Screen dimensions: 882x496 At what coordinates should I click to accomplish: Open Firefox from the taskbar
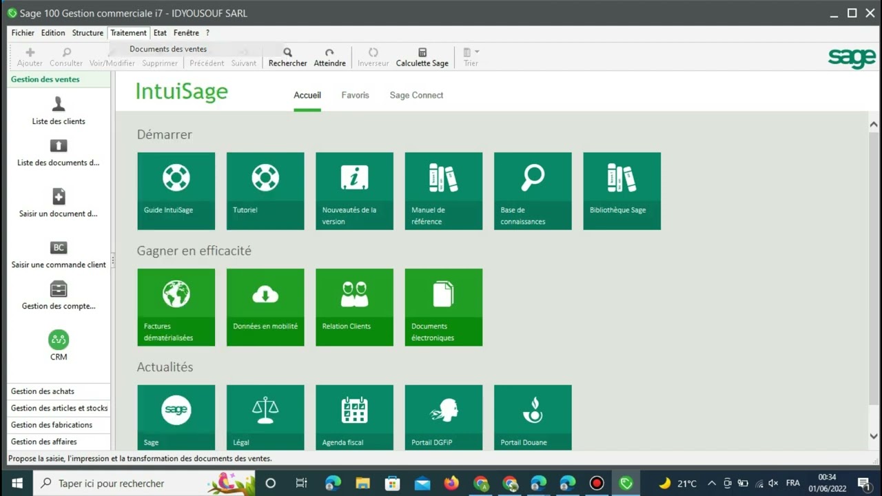click(451, 483)
